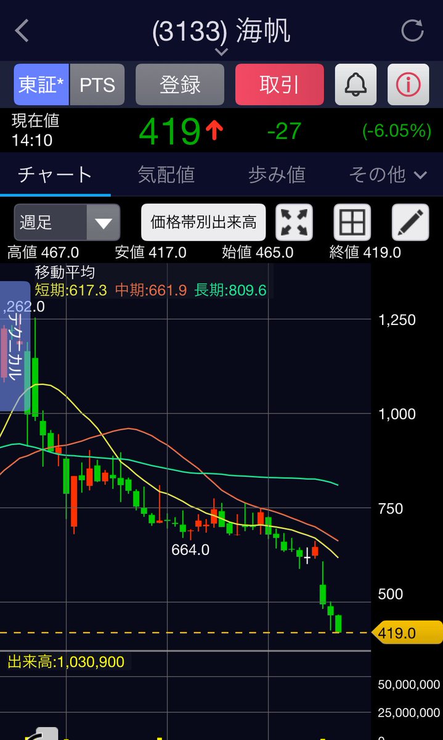Open the red info circle icon
The image size is (443, 740).
(x=408, y=84)
